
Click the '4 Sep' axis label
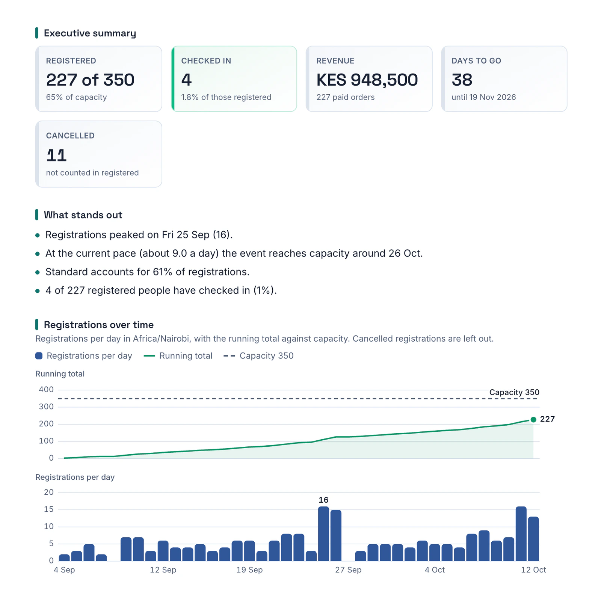(64, 570)
